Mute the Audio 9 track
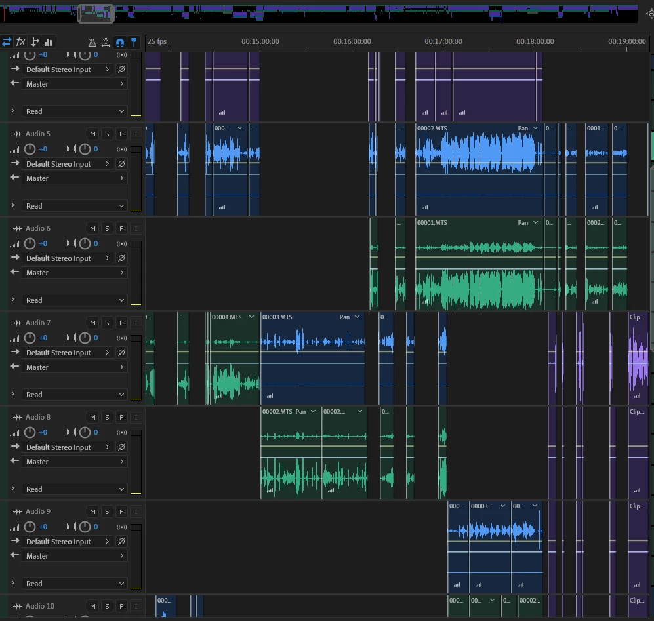Viewport: 654px width, 621px height. [x=92, y=511]
